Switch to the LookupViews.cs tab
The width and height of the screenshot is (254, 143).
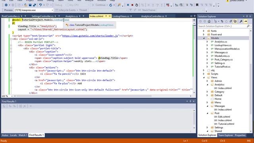[121, 16]
